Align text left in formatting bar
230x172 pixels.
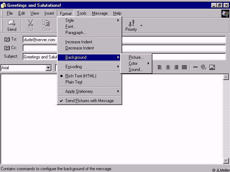[160, 67]
